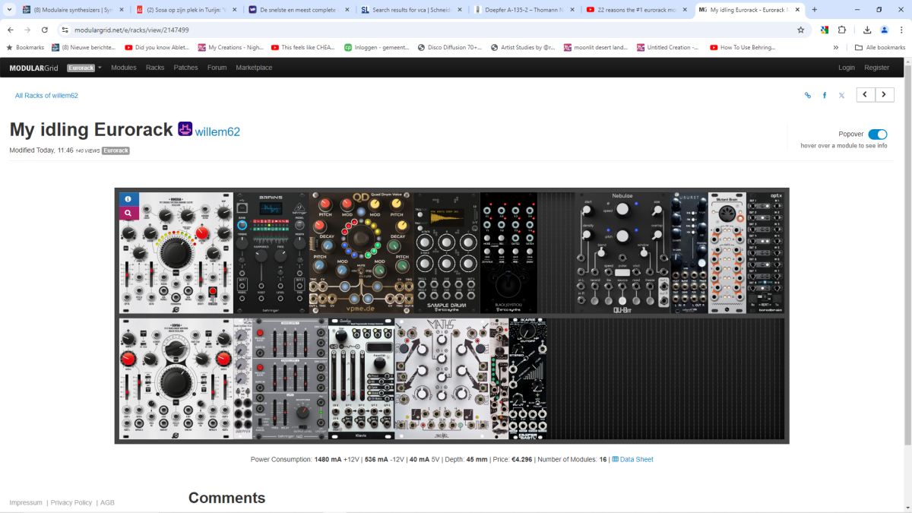Select the Ikarie filter module
Viewport: 912px width, 513px height.
point(527,378)
